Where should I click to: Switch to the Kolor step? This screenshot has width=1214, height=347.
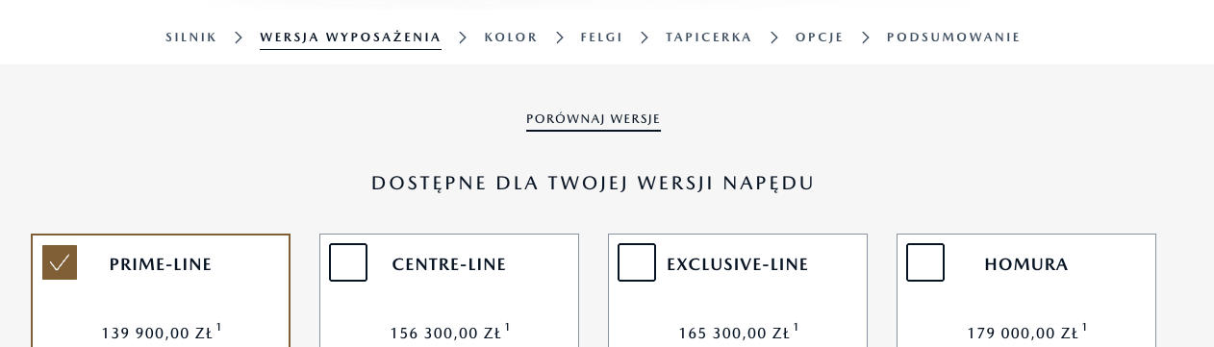[511, 37]
